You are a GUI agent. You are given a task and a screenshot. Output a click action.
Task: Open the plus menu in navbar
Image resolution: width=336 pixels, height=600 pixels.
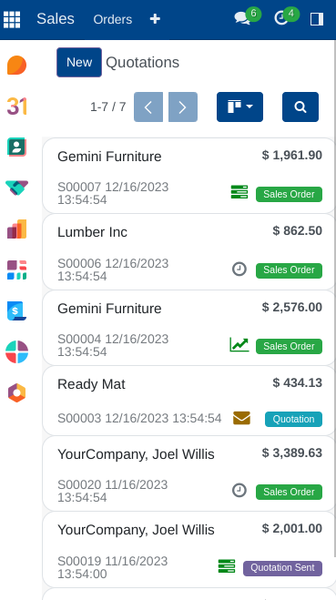point(155,19)
